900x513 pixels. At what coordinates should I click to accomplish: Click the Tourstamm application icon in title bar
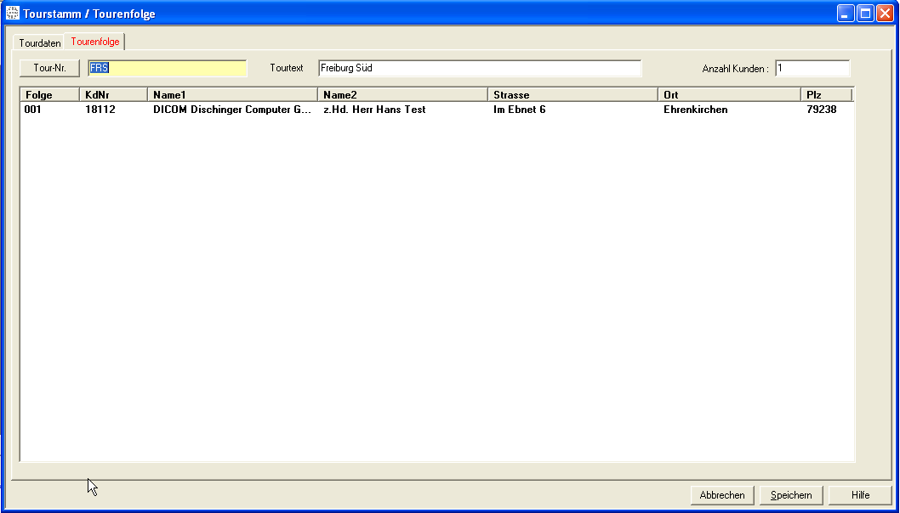12,14
